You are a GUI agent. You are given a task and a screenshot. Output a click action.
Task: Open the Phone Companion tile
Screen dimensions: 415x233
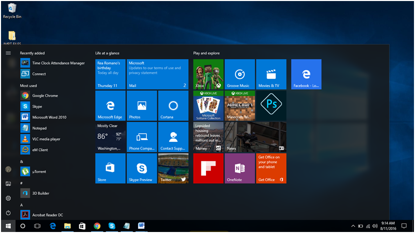pyautogui.click(x=142, y=137)
